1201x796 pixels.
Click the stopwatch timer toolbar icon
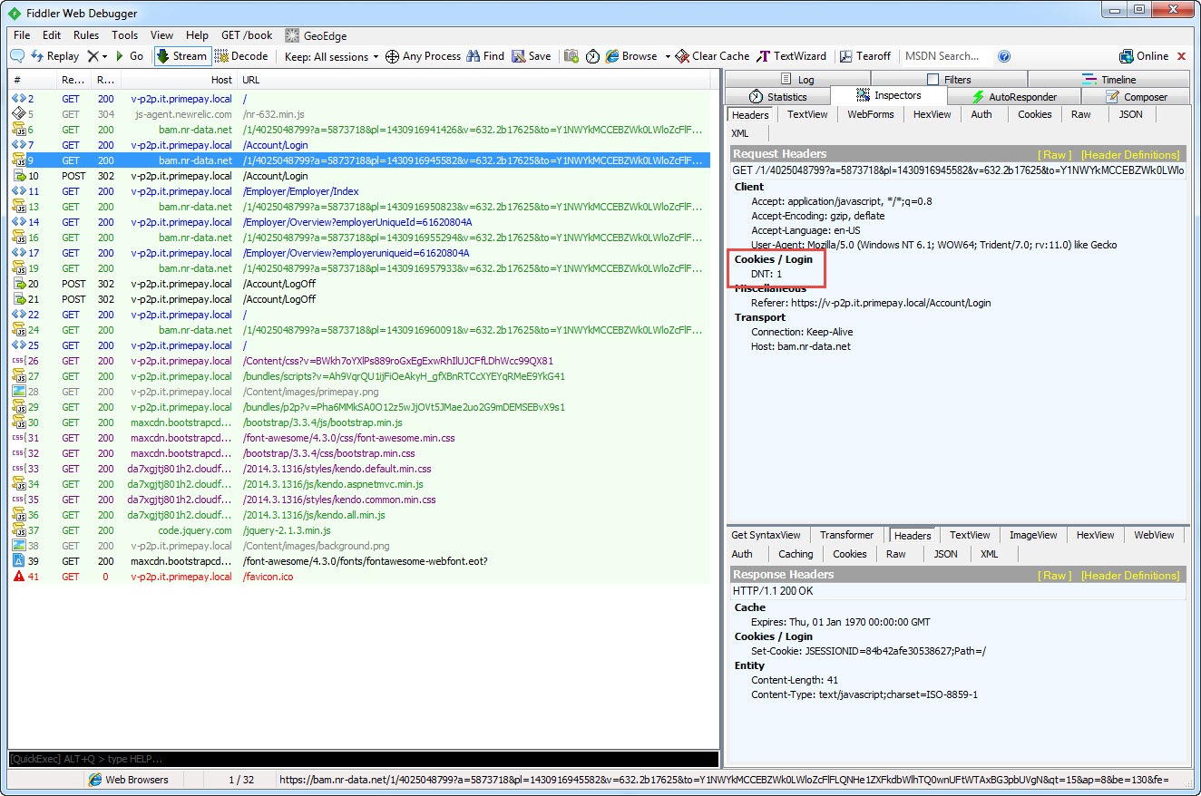point(592,56)
